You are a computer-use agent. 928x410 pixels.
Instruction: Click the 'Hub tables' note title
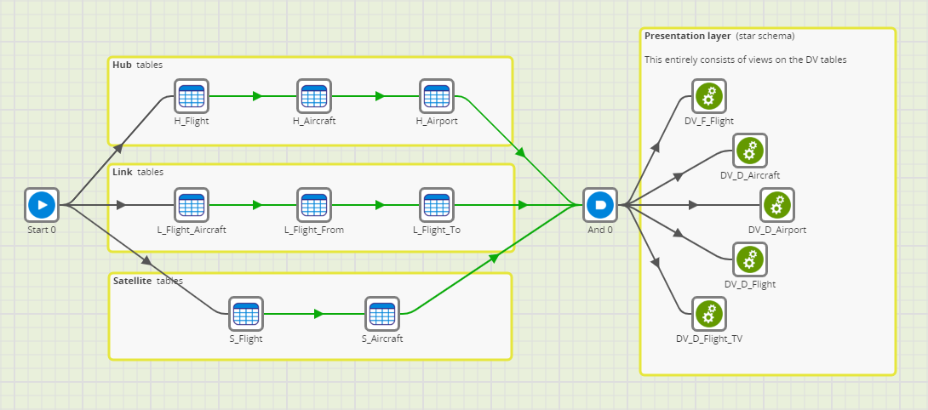tap(137, 65)
